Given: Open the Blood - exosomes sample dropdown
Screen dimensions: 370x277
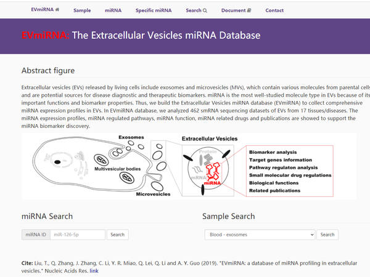Looking at the screenshot, I should click(x=260, y=235).
